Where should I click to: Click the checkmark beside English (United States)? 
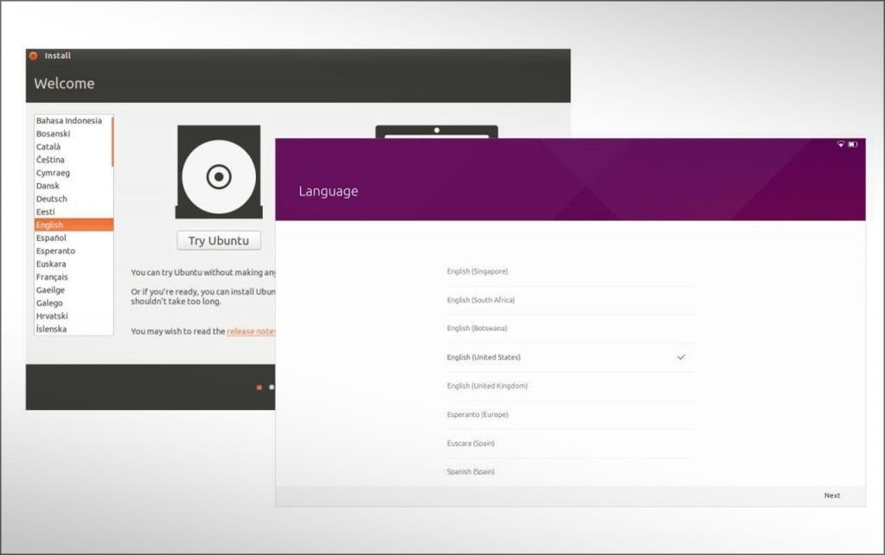coord(681,357)
